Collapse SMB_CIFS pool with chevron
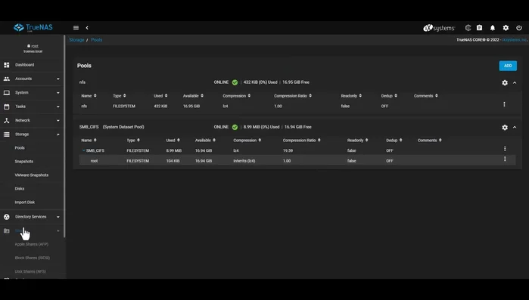529x300 pixels. [x=515, y=127]
